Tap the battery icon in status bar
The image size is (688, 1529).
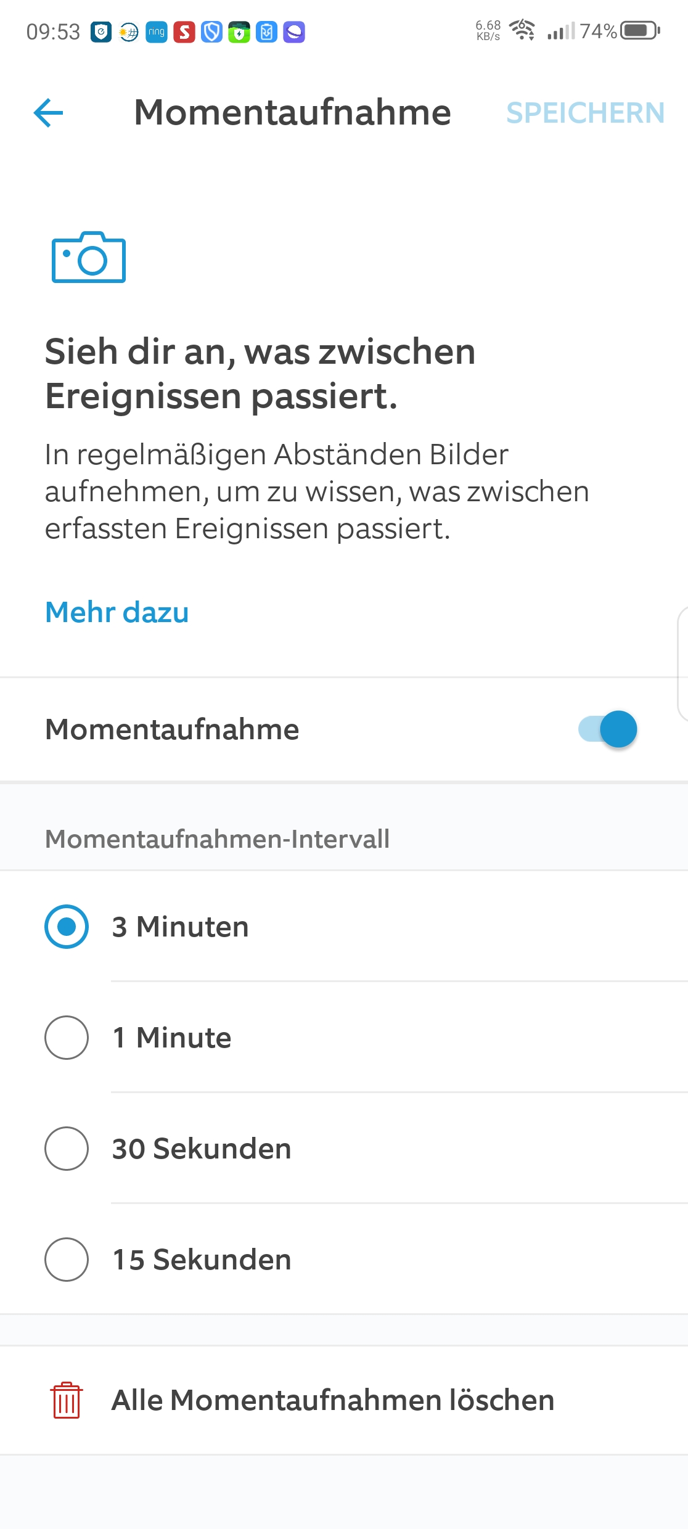640,30
